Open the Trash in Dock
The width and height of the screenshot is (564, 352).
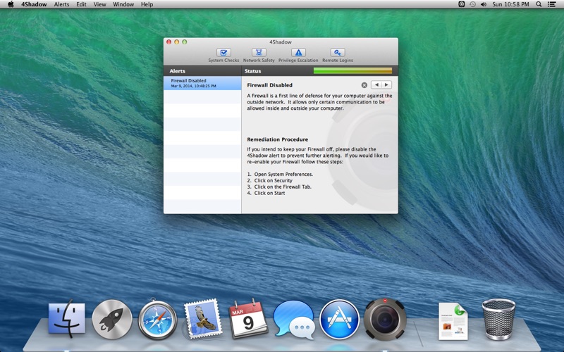point(498,319)
